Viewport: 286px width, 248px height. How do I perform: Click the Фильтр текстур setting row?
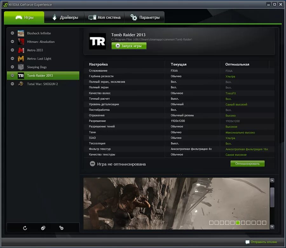pos(179,149)
